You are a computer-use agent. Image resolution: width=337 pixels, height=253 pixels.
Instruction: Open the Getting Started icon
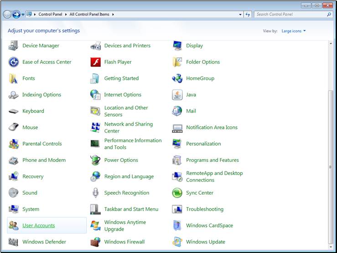(95, 78)
